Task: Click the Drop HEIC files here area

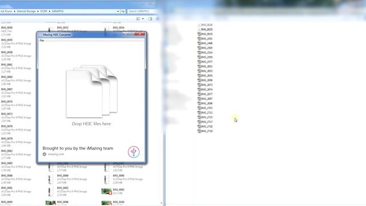Action: [91, 96]
